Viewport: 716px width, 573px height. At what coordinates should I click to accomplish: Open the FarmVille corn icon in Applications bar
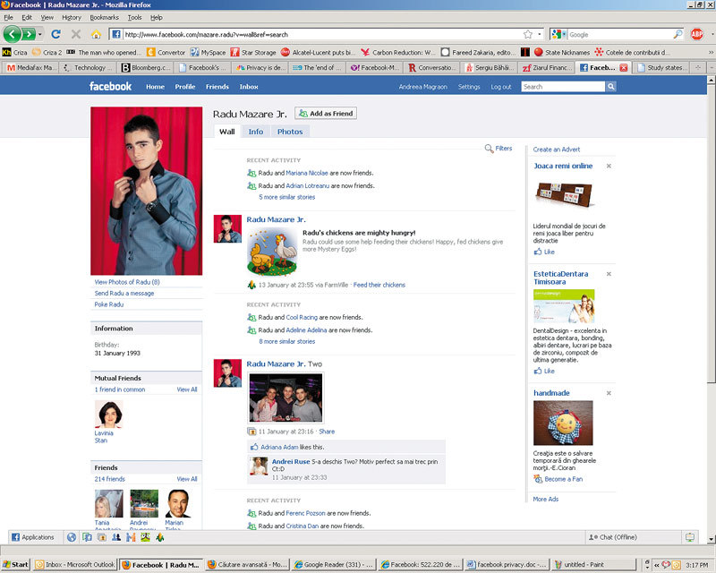(160, 537)
